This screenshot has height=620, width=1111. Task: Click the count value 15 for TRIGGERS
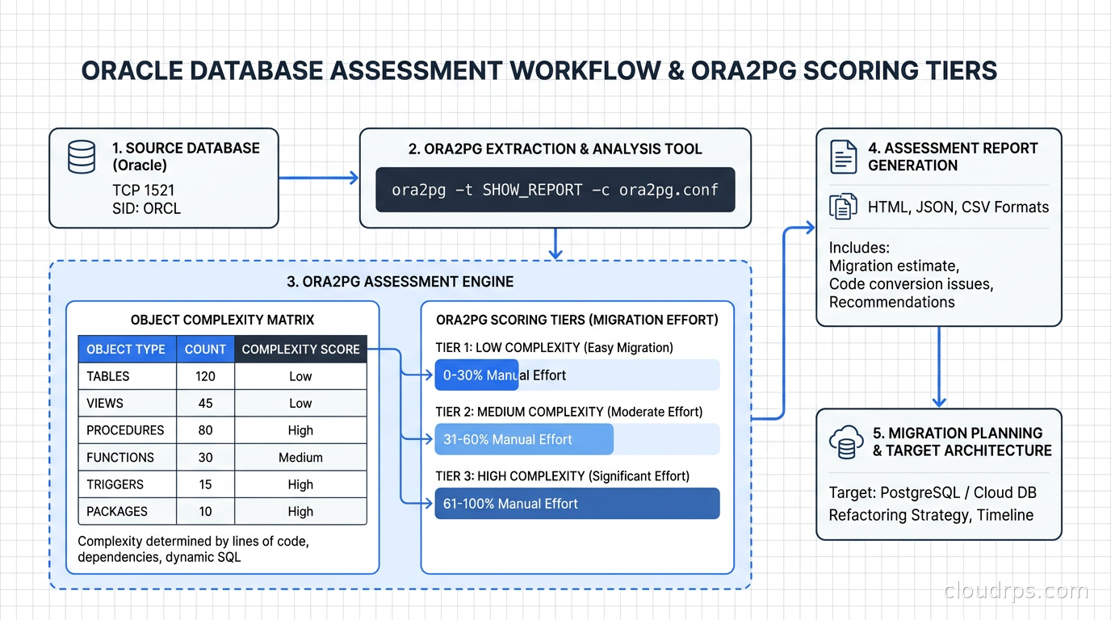206,484
